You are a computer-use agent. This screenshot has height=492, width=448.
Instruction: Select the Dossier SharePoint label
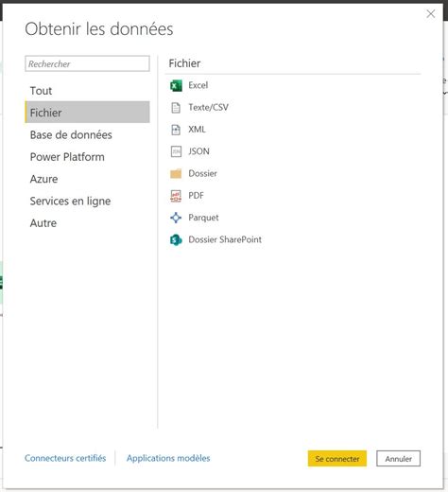[x=225, y=239]
